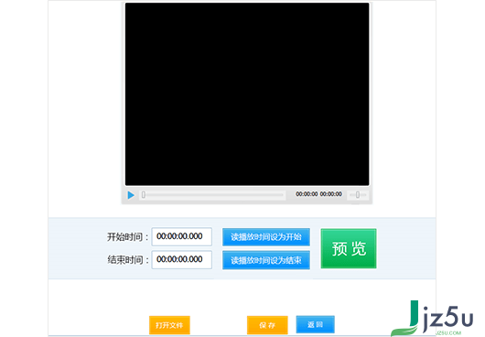Open a file with the 打开文件 button
This screenshot has height=337, width=485.
tap(169, 325)
